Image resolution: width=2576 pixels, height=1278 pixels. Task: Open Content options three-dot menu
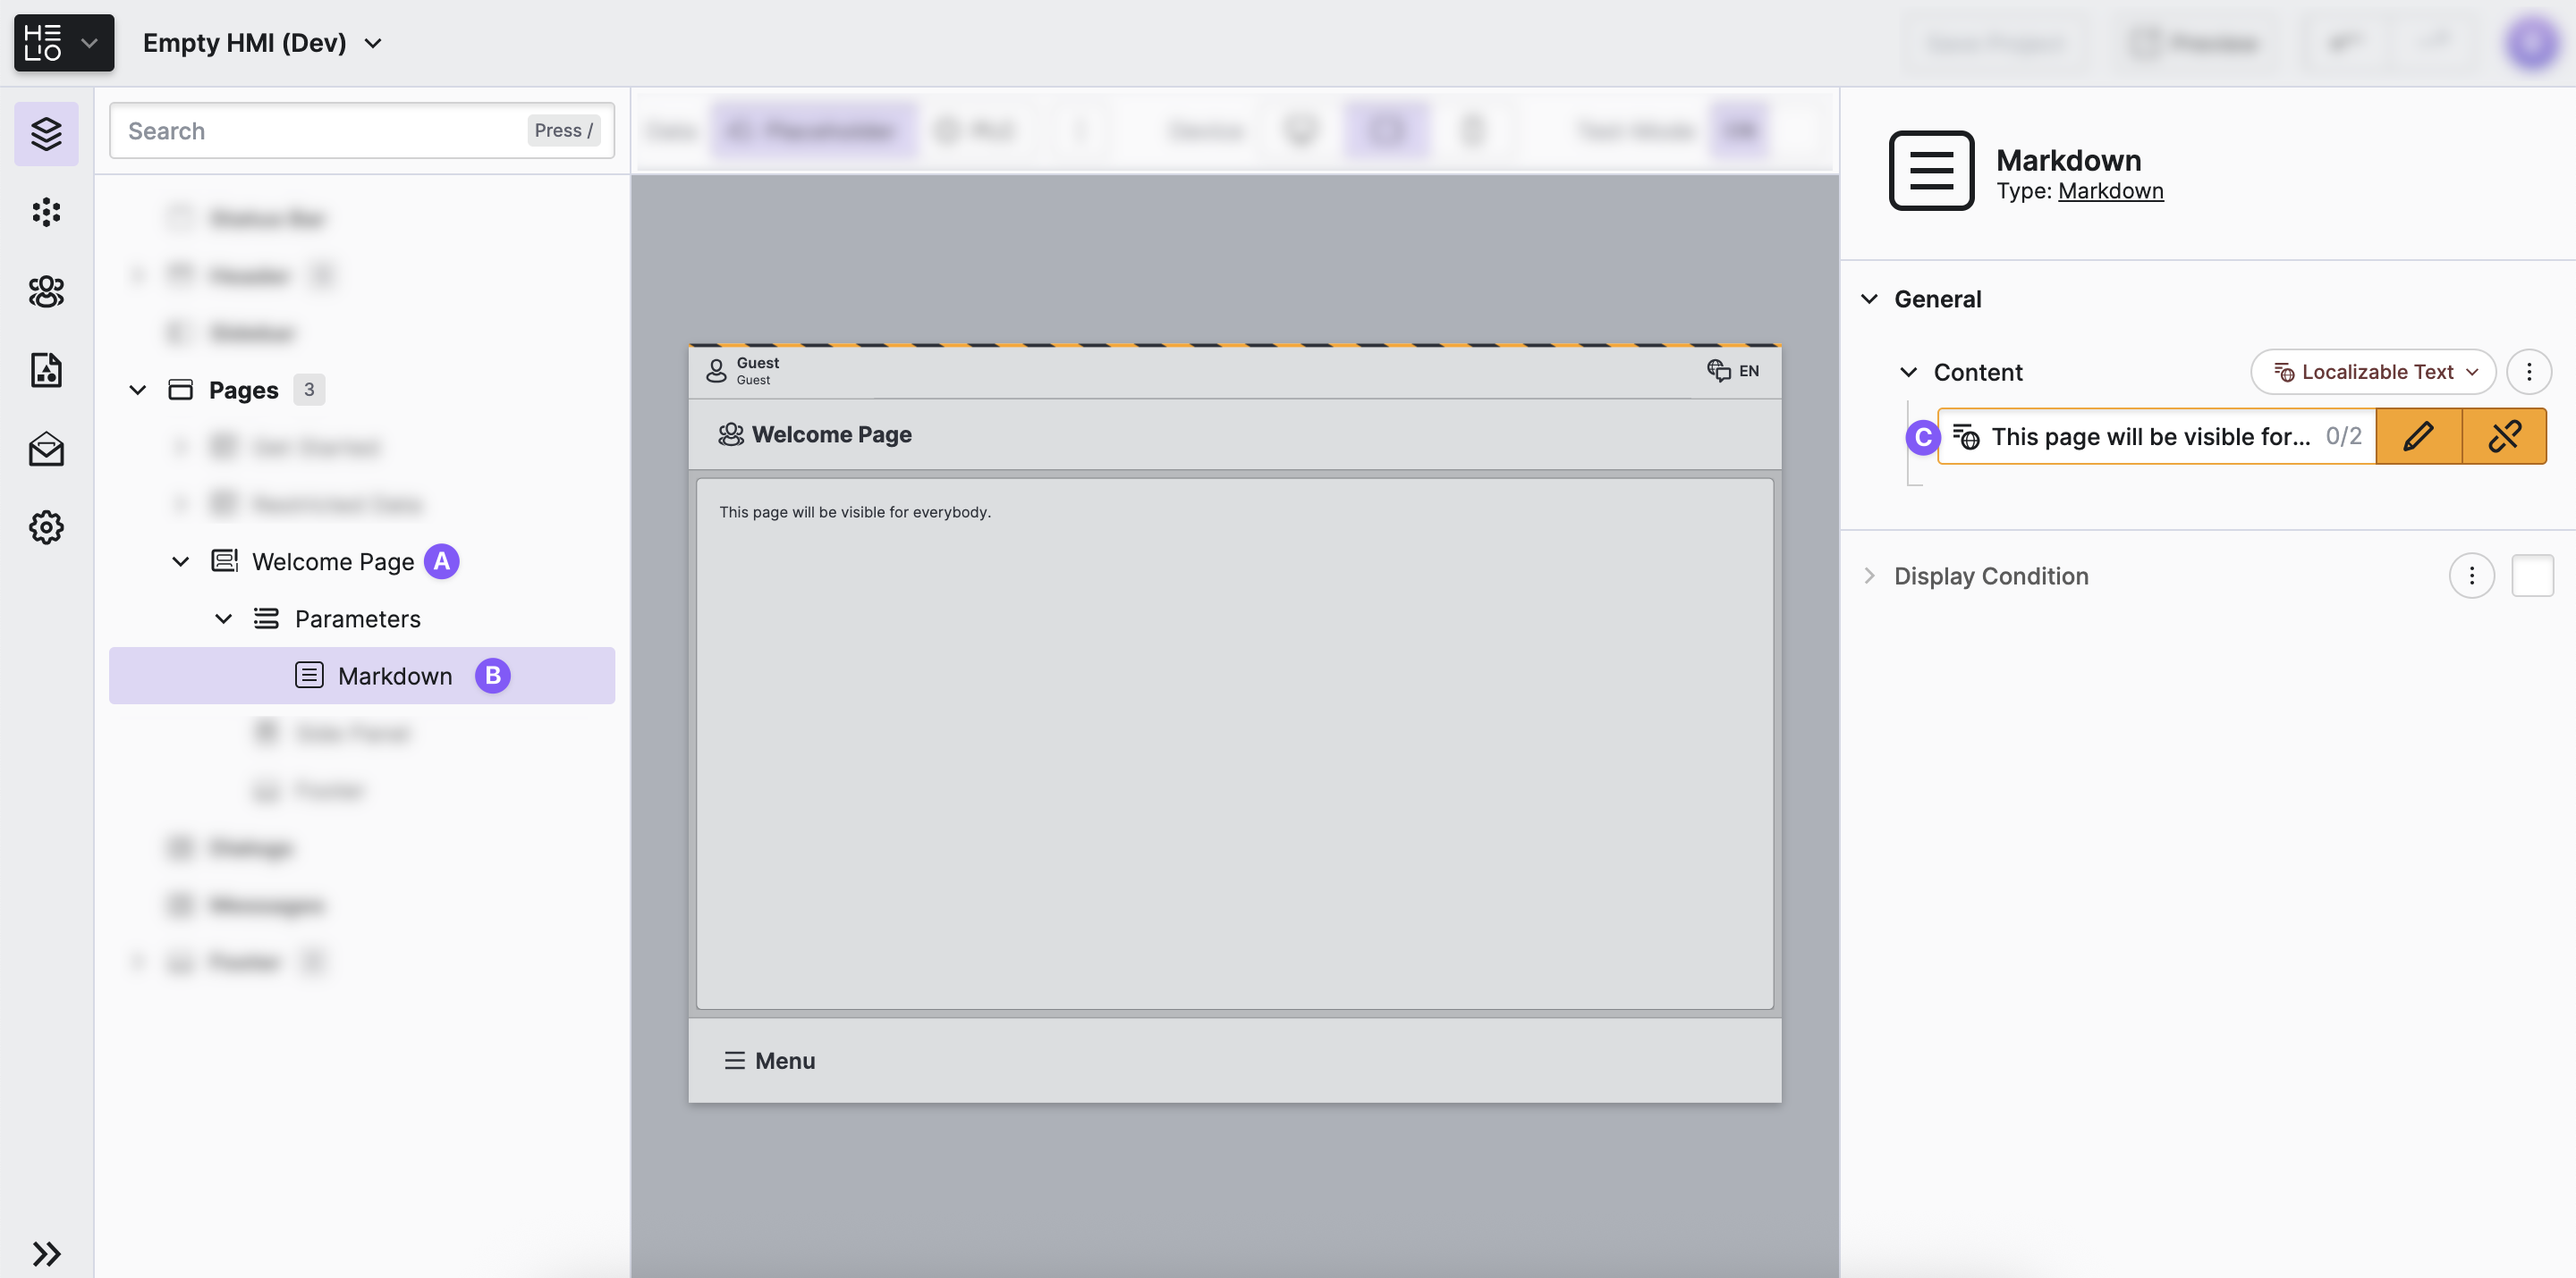pos(2528,372)
